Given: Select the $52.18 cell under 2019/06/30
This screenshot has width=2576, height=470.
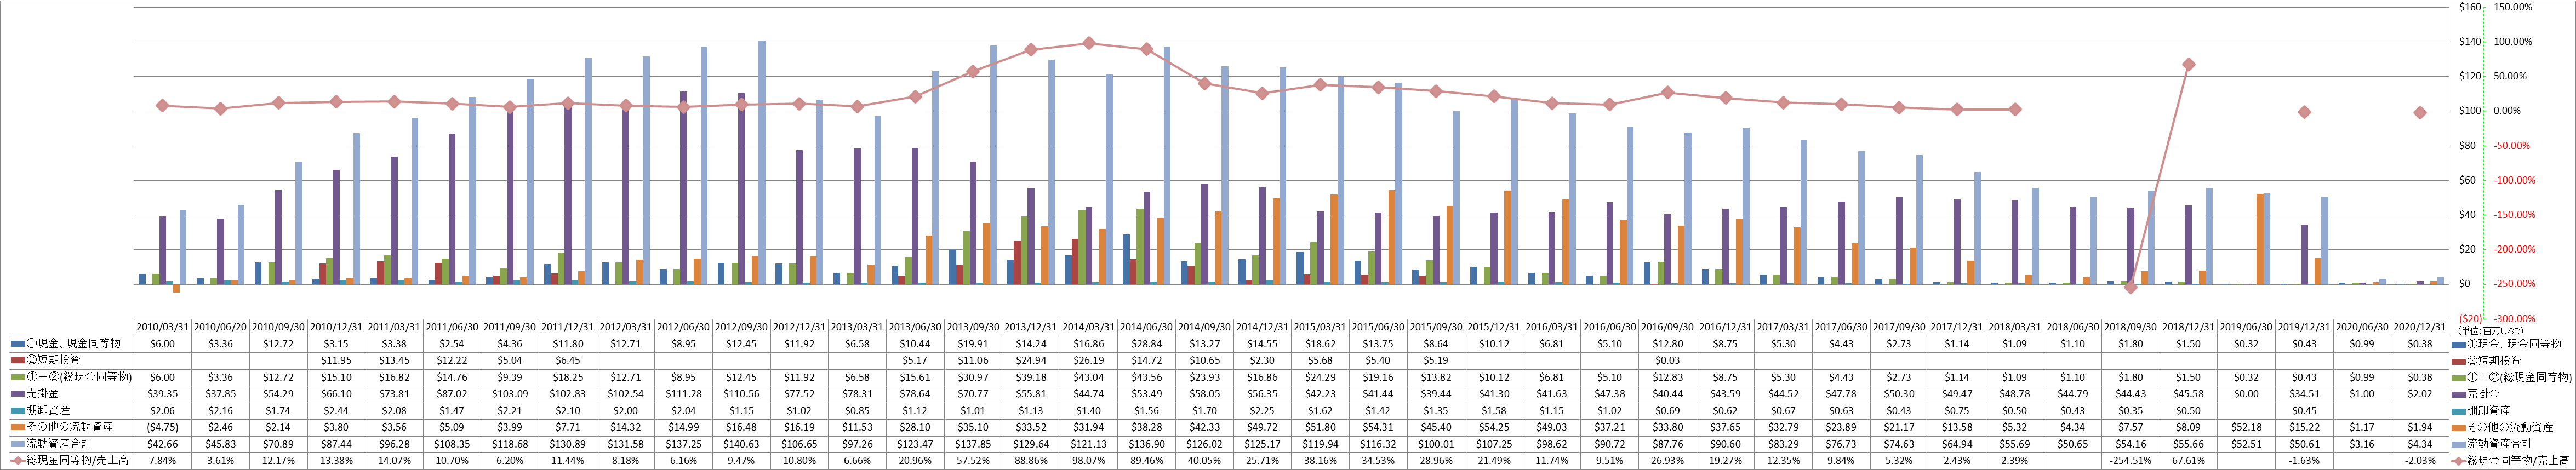Looking at the screenshot, I should point(2247,427).
